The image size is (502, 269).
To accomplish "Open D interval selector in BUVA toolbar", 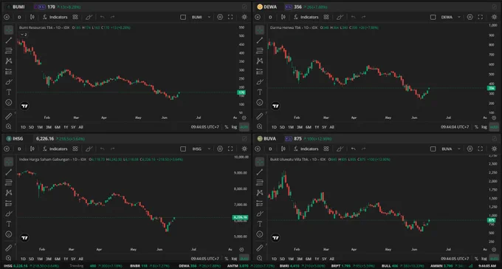I will click(x=270, y=149).
